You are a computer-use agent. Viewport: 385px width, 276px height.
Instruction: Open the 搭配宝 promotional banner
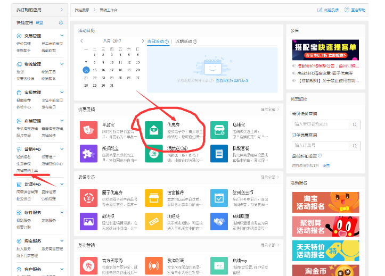[325, 50]
